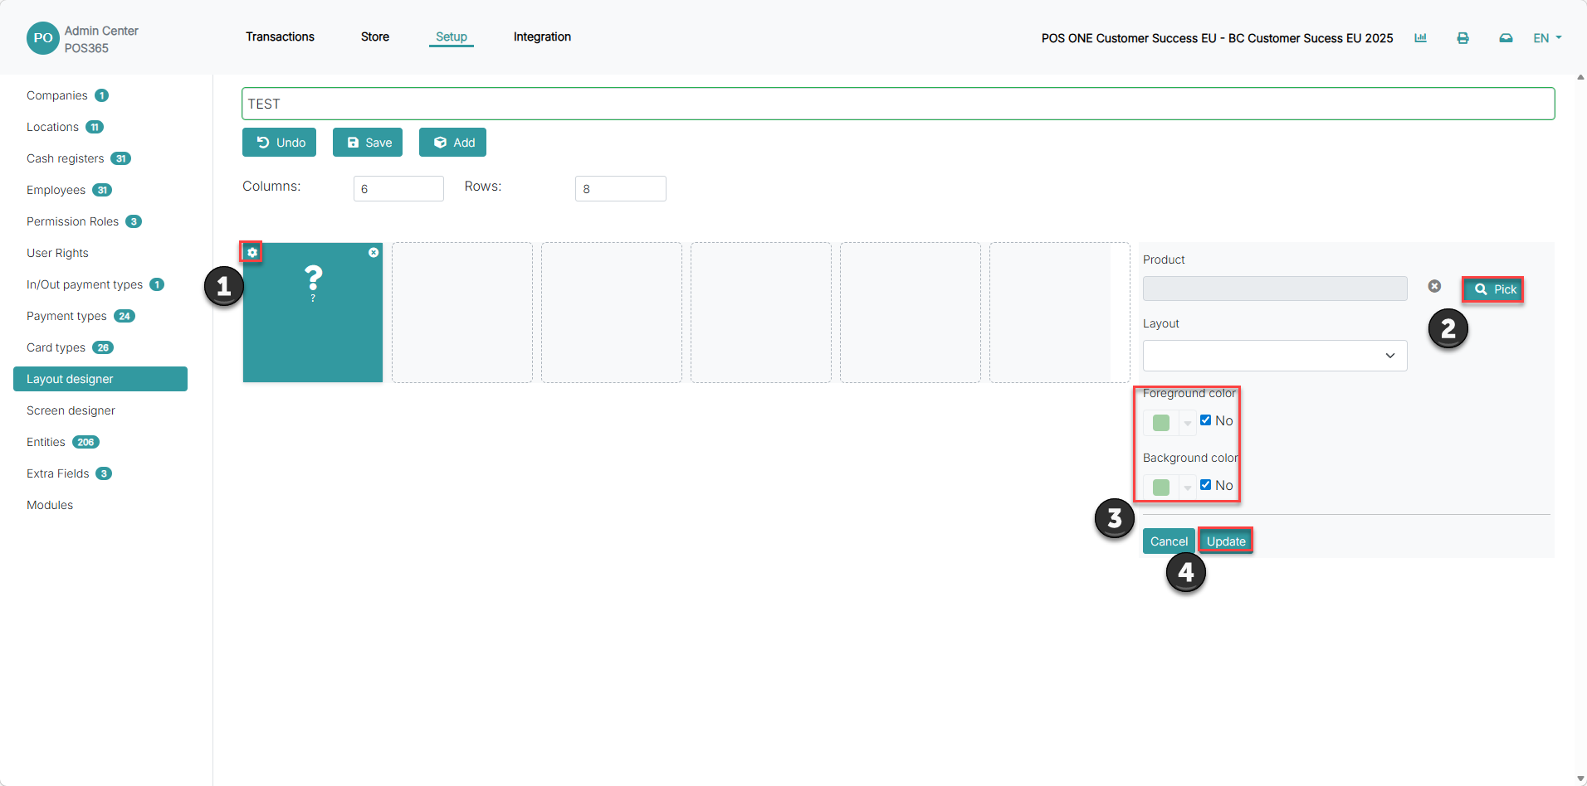
Task: Click the PO avatar logo
Action: pyautogui.click(x=43, y=38)
